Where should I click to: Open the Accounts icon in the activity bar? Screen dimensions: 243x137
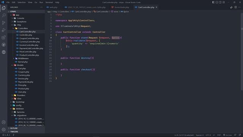pyautogui.click(x=3, y=122)
